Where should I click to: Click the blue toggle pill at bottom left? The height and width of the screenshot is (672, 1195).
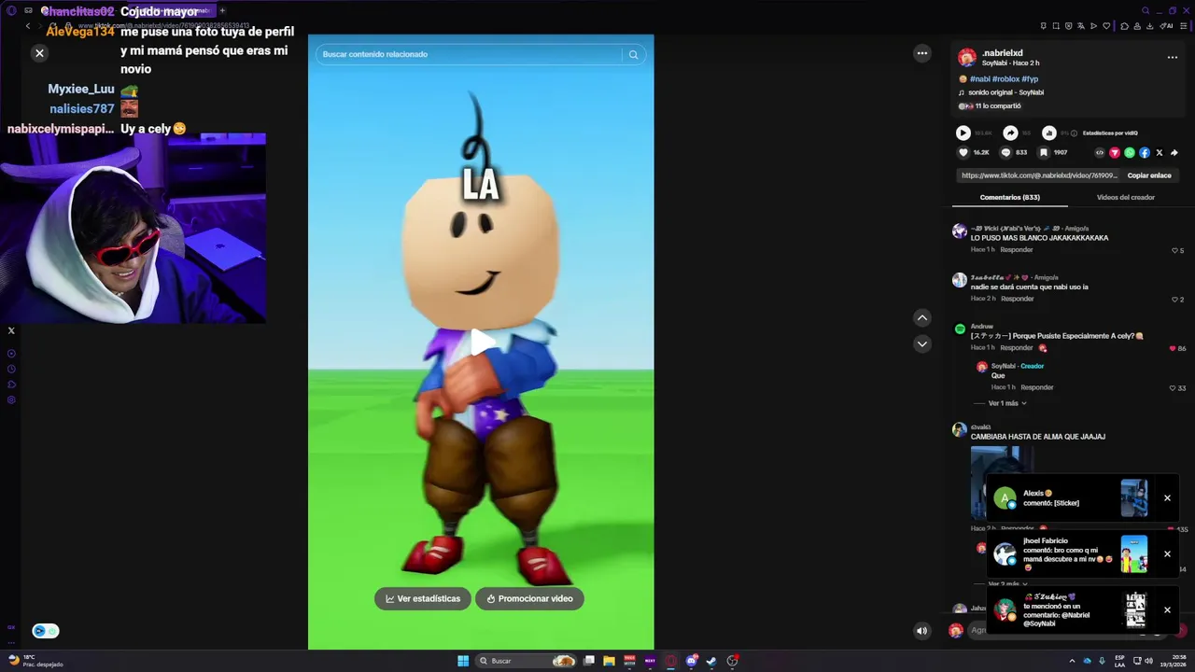click(46, 631)
